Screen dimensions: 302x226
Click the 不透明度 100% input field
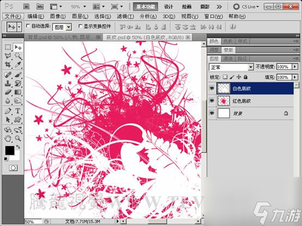pos(284,67)
